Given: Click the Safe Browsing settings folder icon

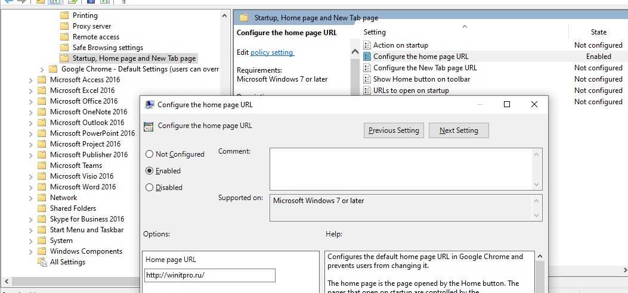Looking at the screenshot, I should coord(64,48).
